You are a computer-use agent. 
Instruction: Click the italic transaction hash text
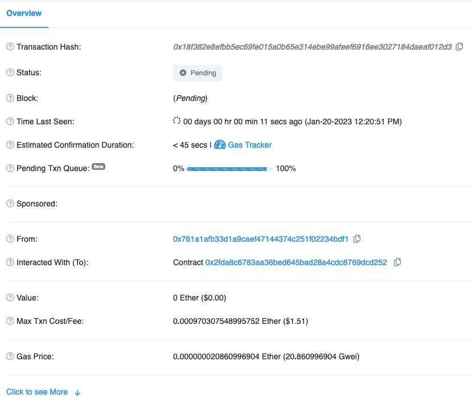[x=312, y=47]
